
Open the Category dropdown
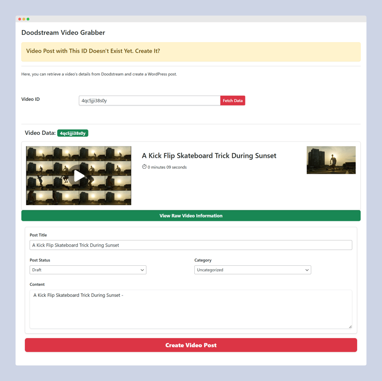coord(253,270)
